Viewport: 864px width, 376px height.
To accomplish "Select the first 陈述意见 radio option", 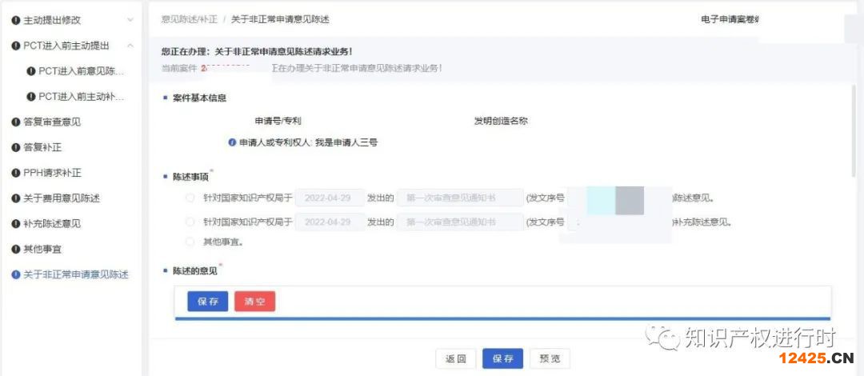I will pyautogui.click(x=190, y=198).
